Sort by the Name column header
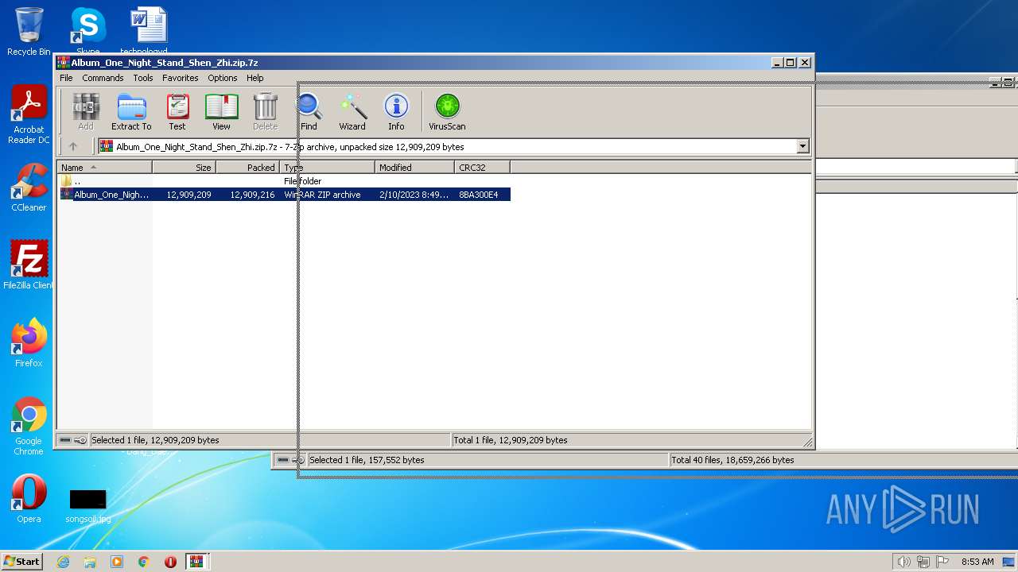 pos(104,168)
